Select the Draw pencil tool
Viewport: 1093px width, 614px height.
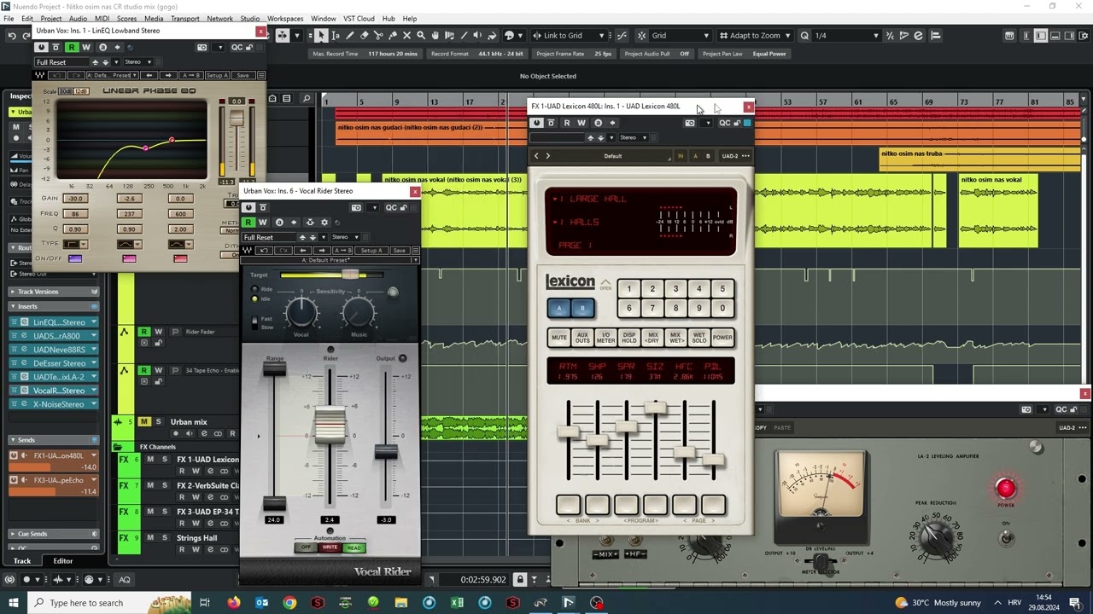[x=350, y=36]
